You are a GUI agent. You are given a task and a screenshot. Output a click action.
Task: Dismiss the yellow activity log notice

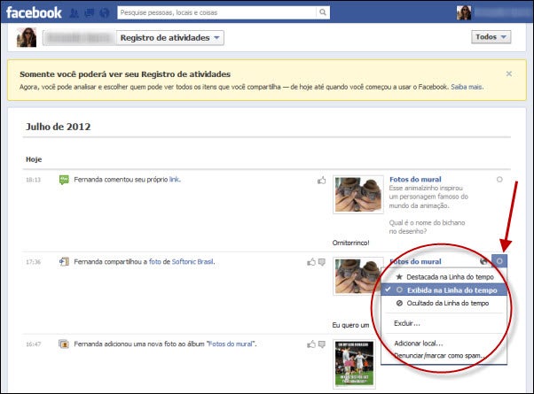pyautogui.click(x=508, y=74)
